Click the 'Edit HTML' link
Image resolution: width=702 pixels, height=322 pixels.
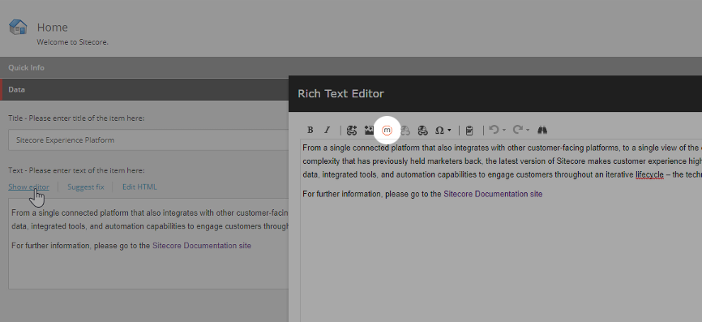139,187
